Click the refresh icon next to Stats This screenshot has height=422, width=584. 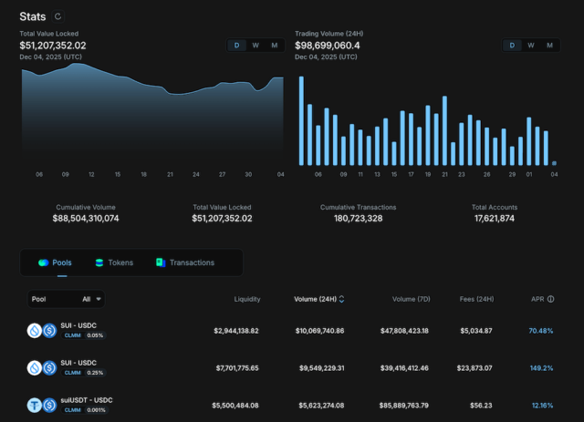pyautogui.click(x=59, y=16)
